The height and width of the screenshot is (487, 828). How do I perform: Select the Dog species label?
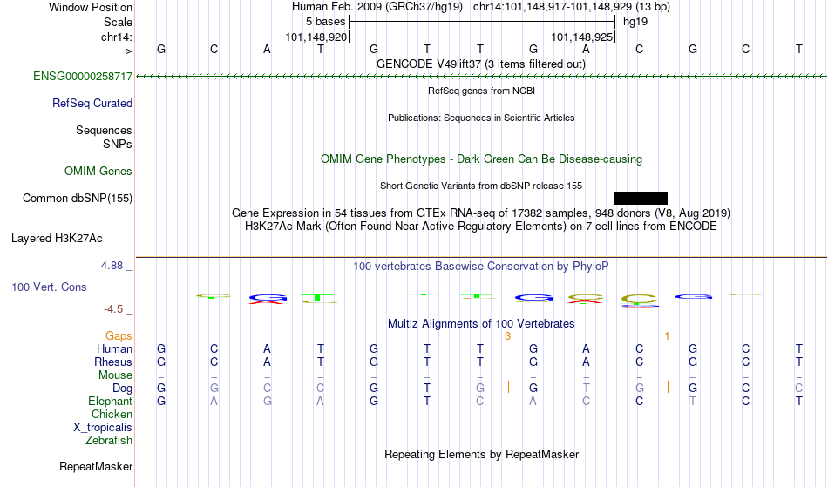(x=122, y=389)
